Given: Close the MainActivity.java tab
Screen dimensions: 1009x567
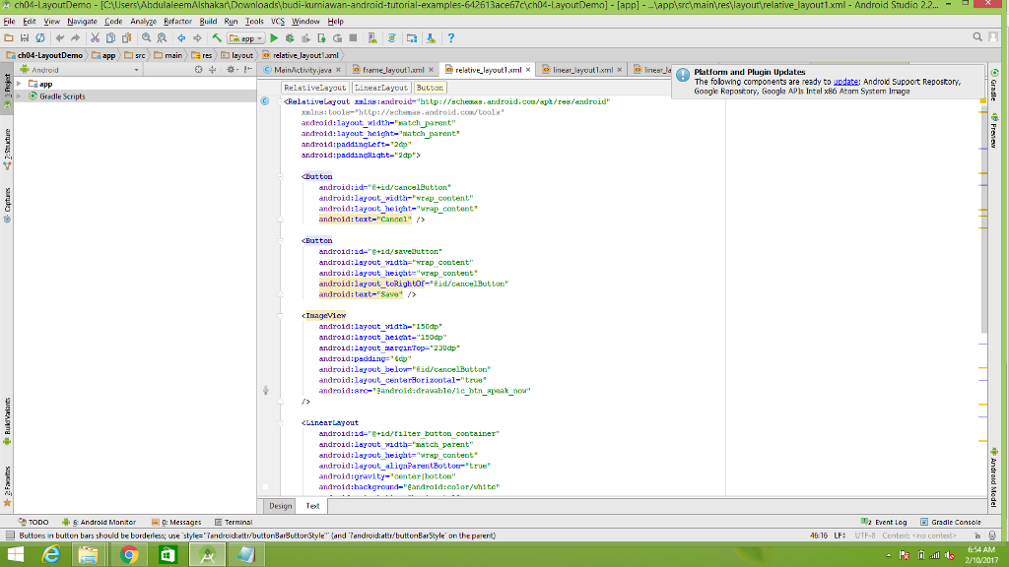Looking at the screenshot, I should click(x=338, y=70).
